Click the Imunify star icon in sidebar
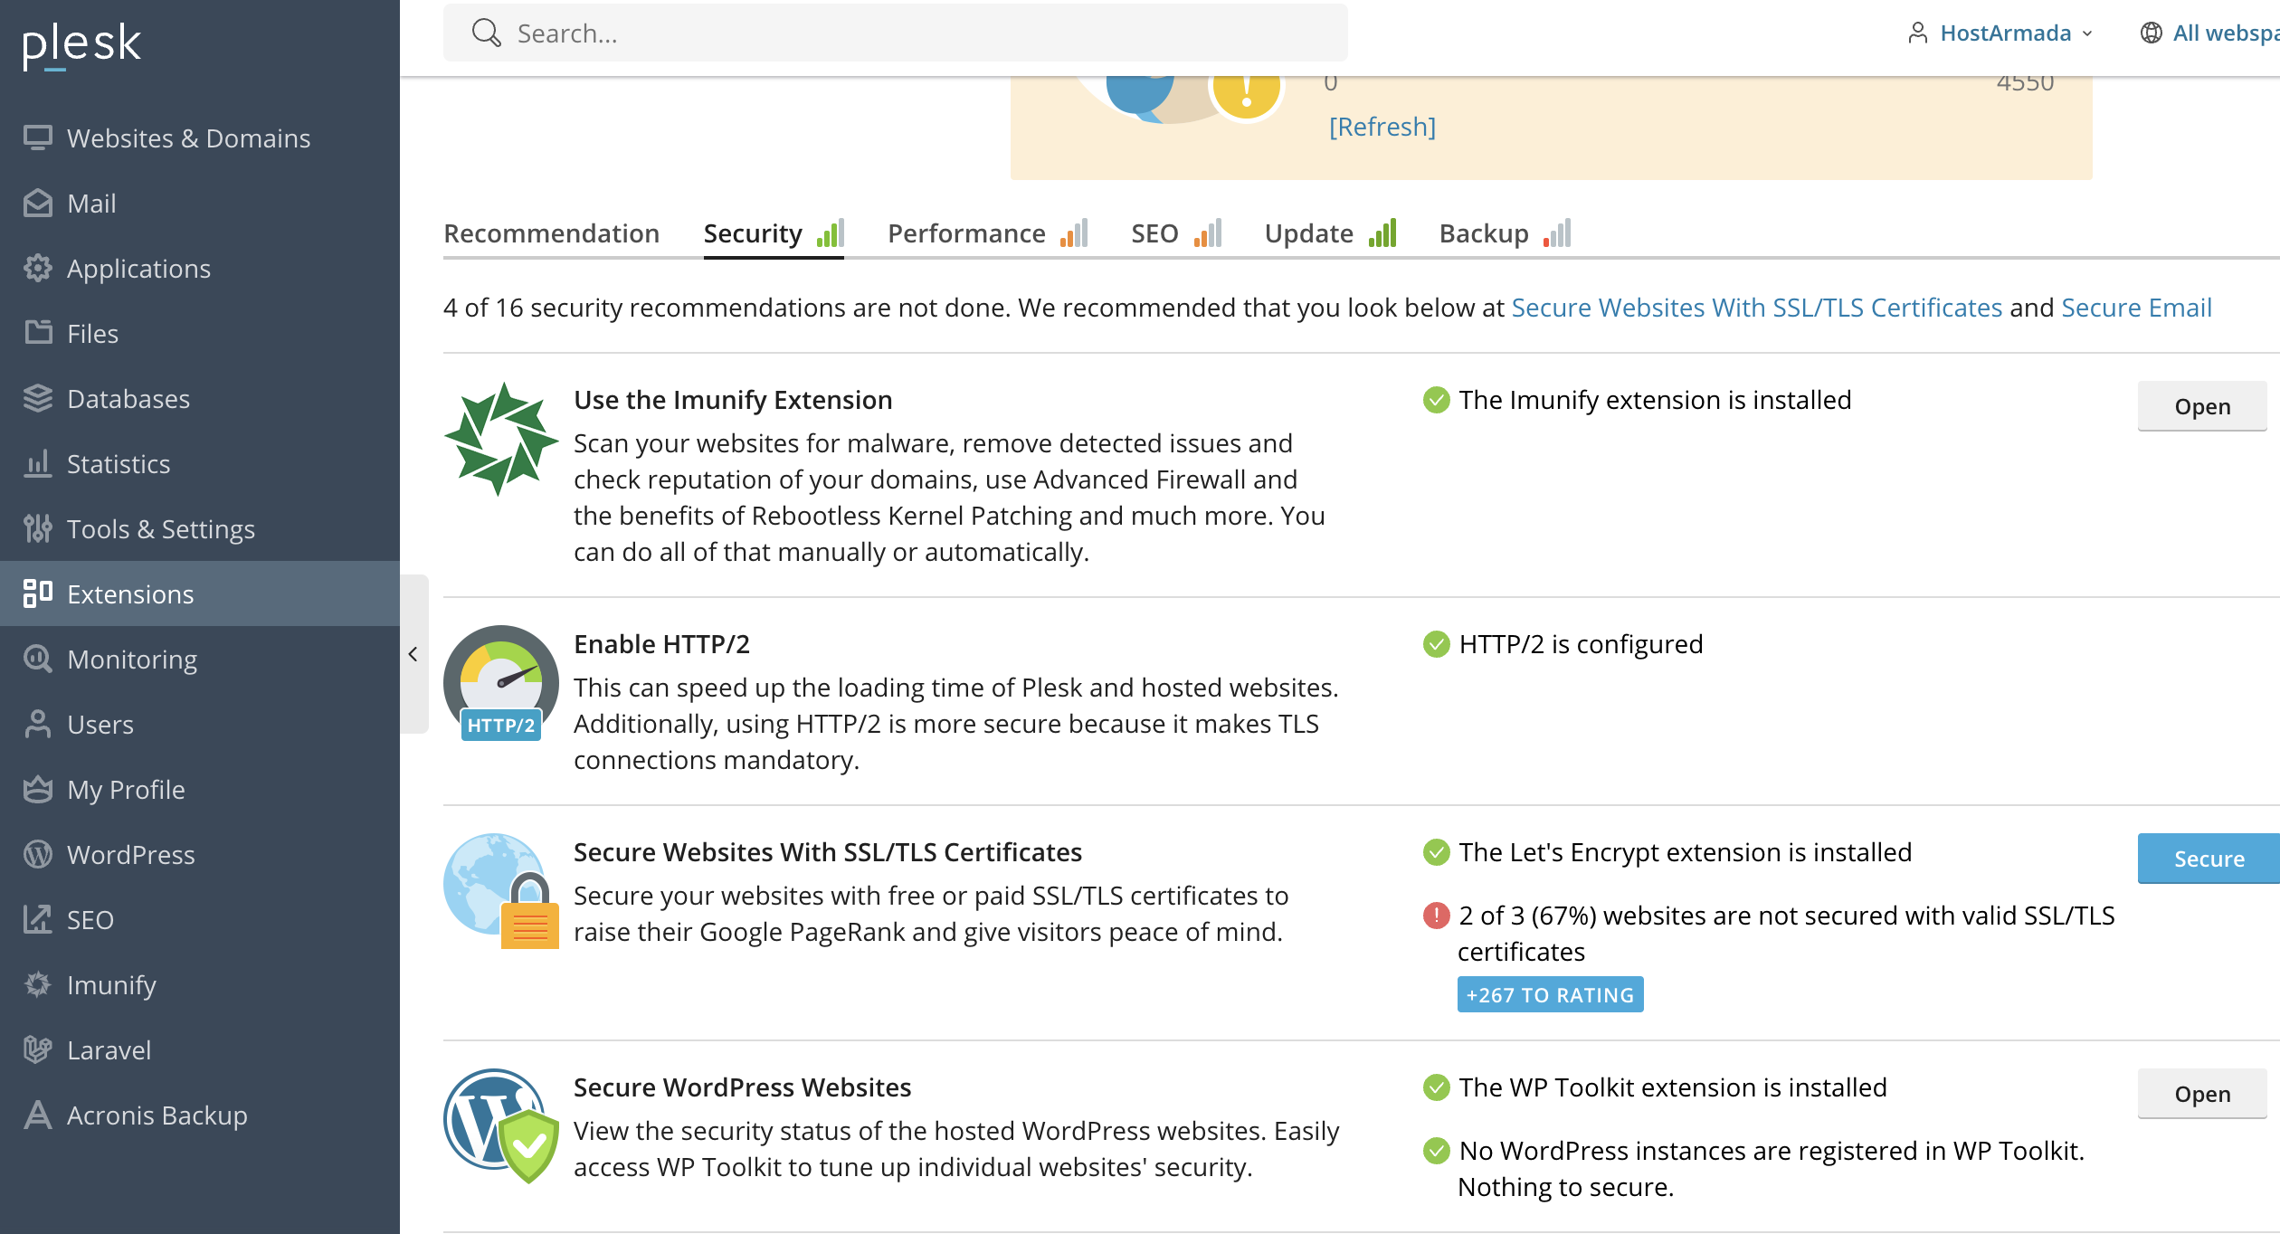The height and width of the screenshot is (1234, 2280). pos(38,984)
